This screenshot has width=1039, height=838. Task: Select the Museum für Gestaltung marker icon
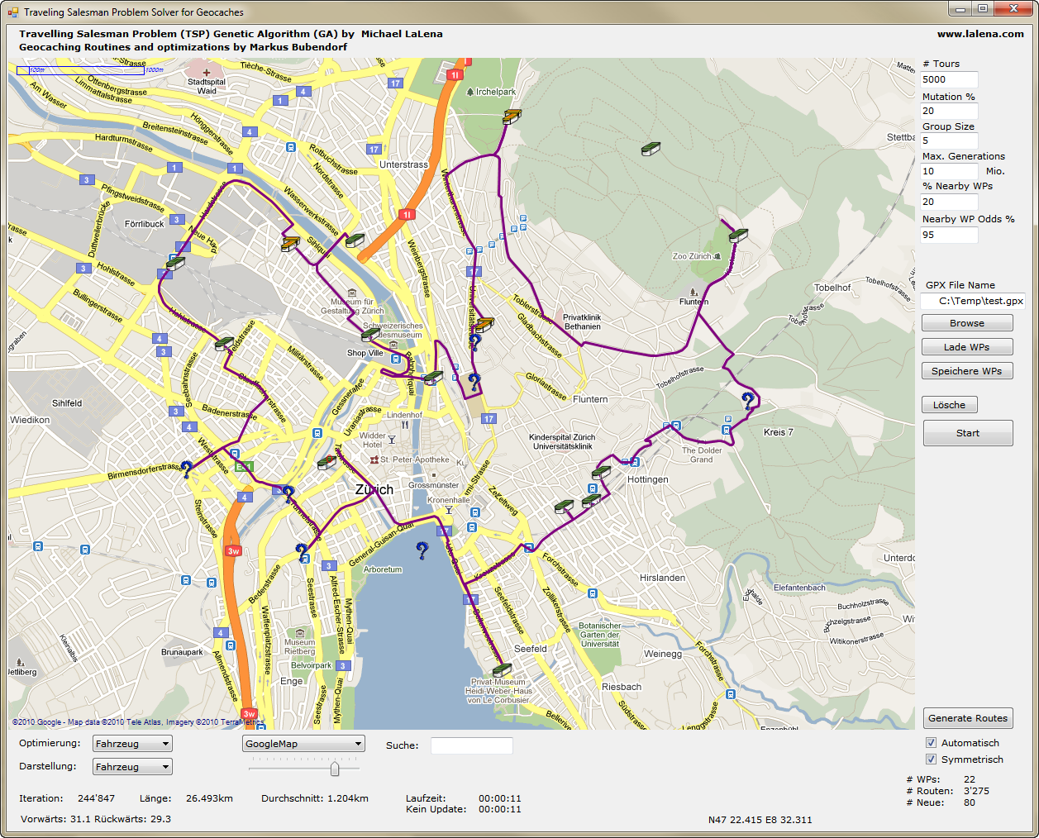click(x=353, y=293)
